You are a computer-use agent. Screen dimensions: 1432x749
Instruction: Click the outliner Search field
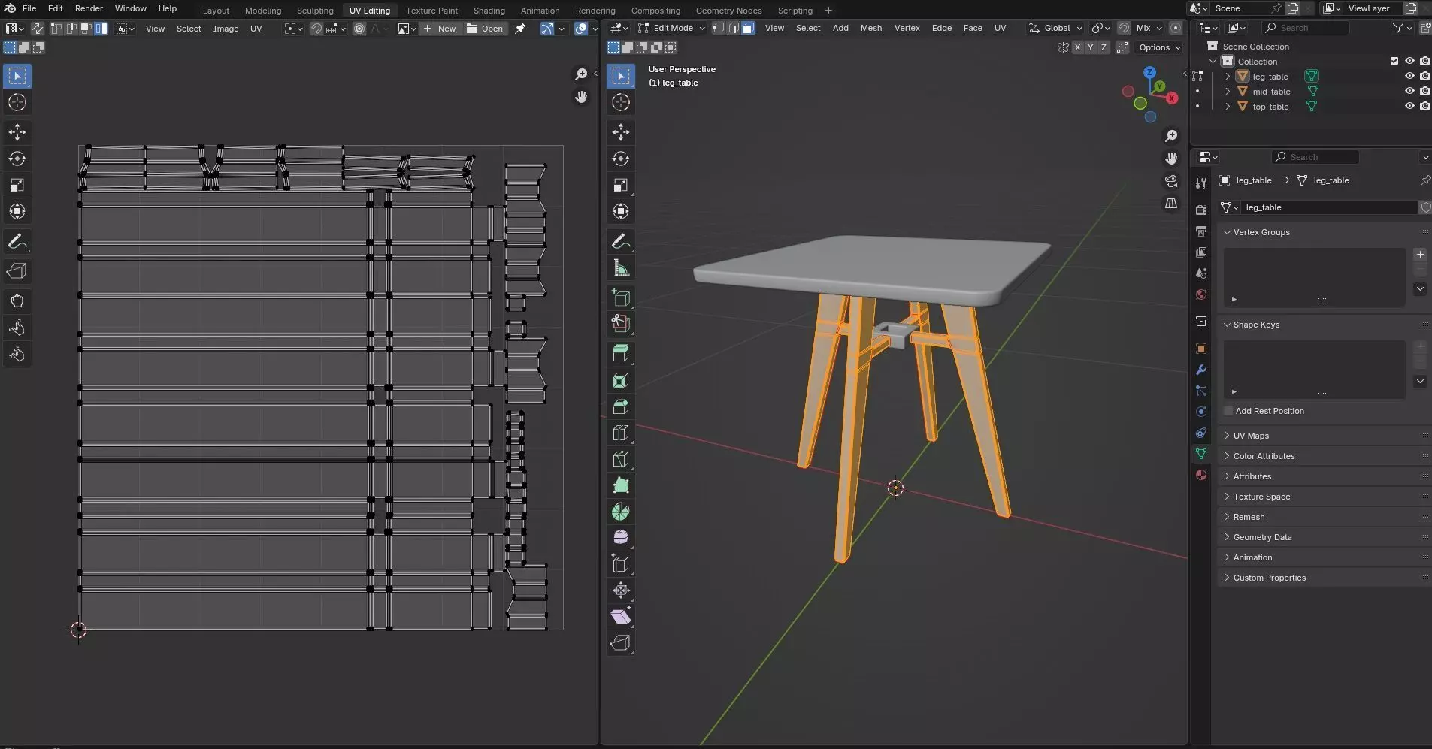pyautogui.click(x=1305, y=28)
